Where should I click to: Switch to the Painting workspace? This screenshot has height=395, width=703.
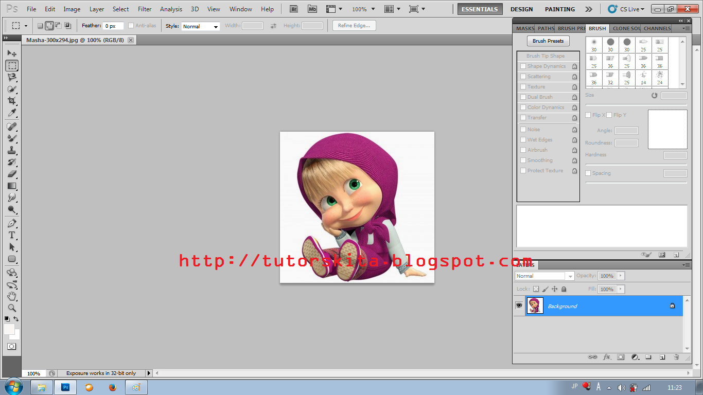[560, 9]
